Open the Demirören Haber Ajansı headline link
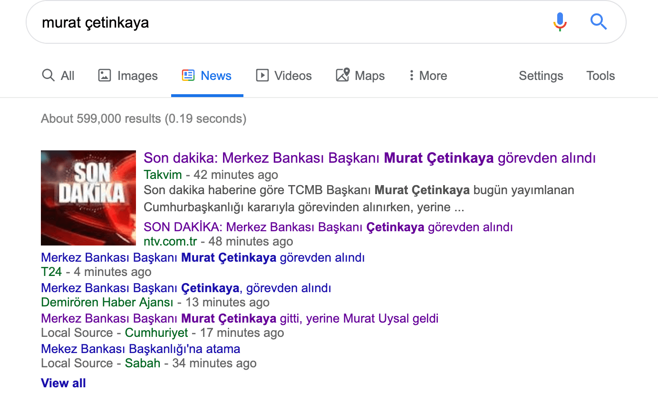The image size is (658, 393). tap(186, 288)
